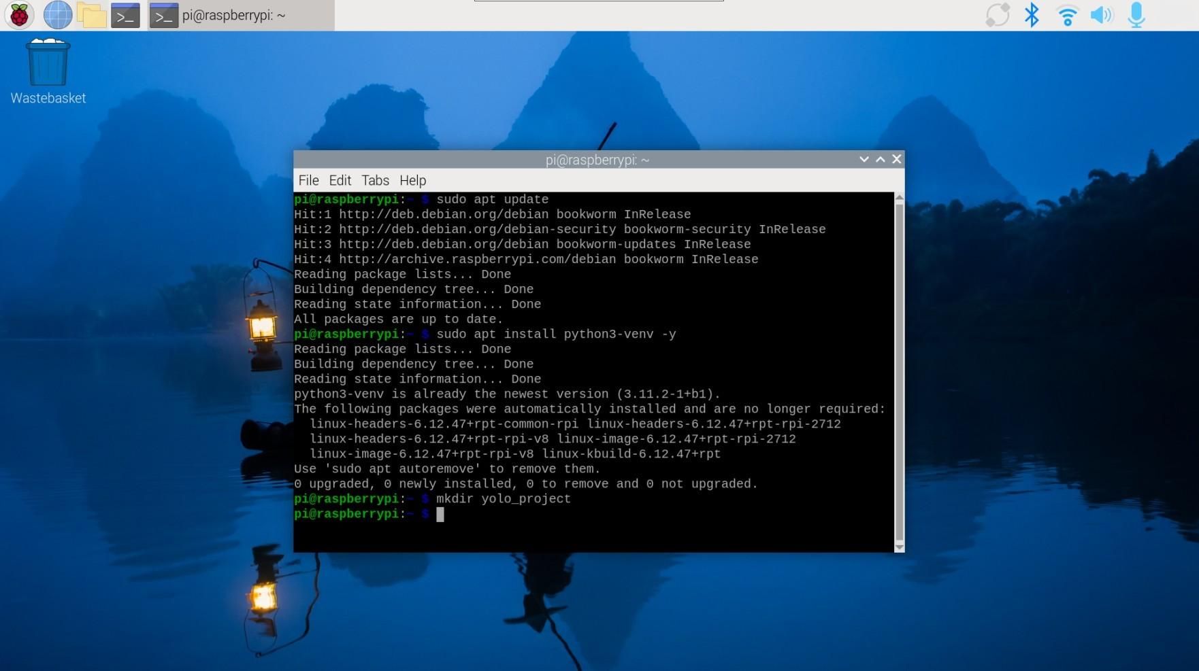Open the file manager folder icon
This screenshot has height=671, width=1199.
click(91, 15)
